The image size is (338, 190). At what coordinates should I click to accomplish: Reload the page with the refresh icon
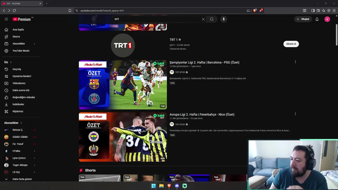14,11
